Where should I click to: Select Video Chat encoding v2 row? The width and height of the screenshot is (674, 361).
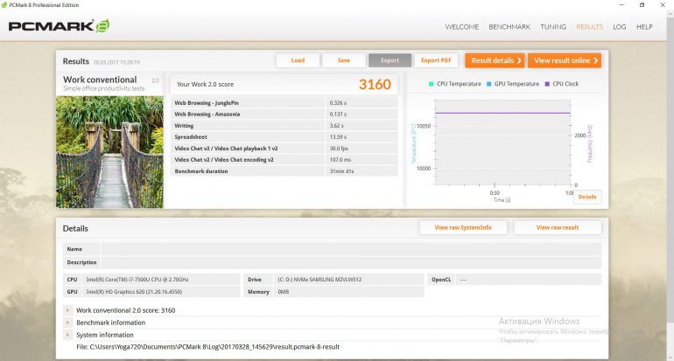284,160
